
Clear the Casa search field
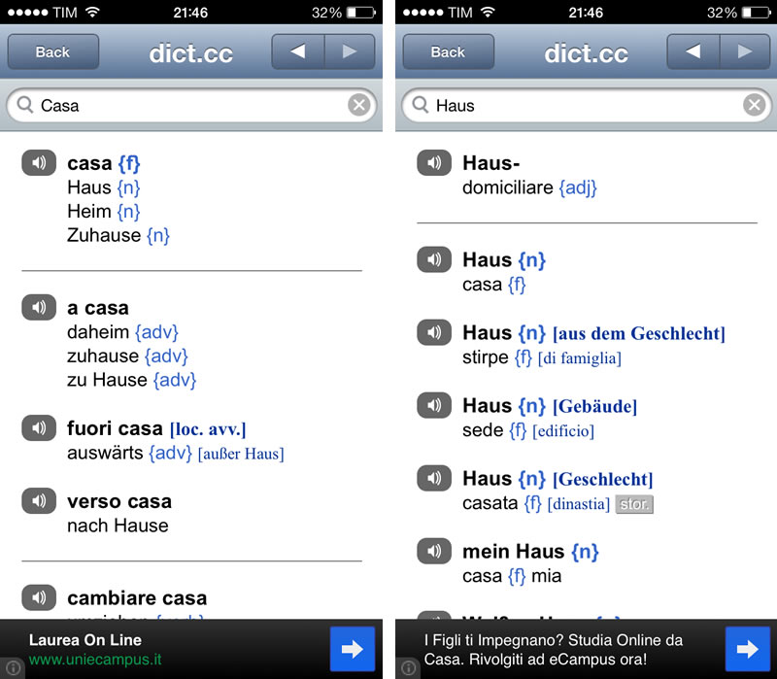coord(358,104)
